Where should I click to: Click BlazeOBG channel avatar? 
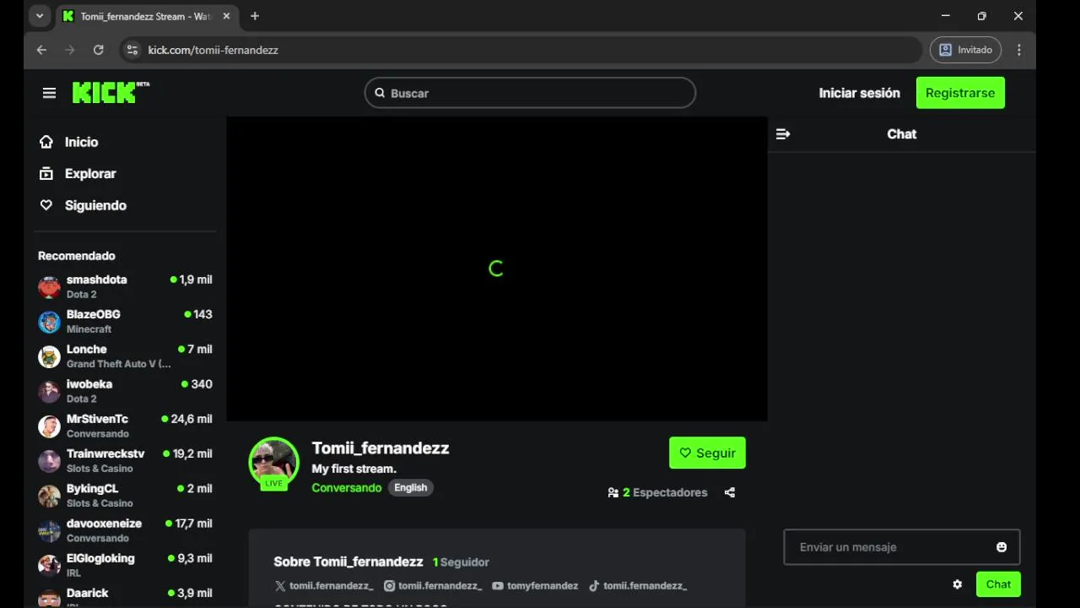coord(50,322)
